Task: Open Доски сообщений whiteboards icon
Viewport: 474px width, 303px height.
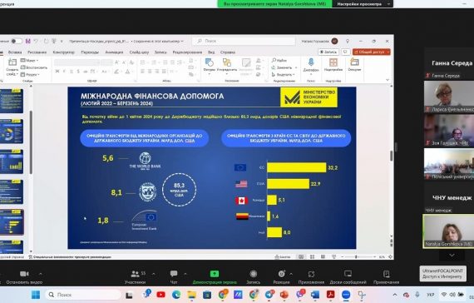Action: [348, 274]
